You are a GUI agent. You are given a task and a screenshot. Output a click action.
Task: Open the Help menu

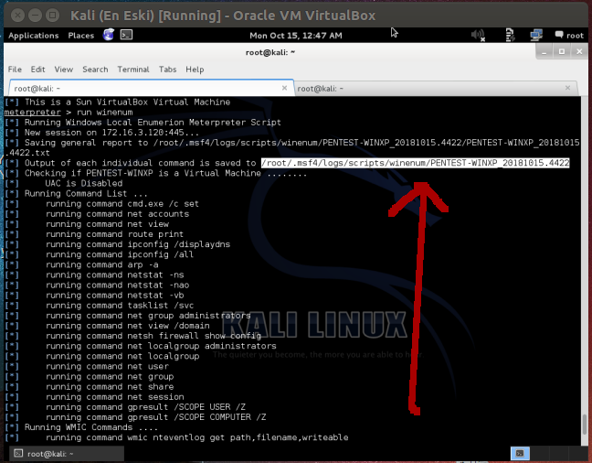(195, 70)
